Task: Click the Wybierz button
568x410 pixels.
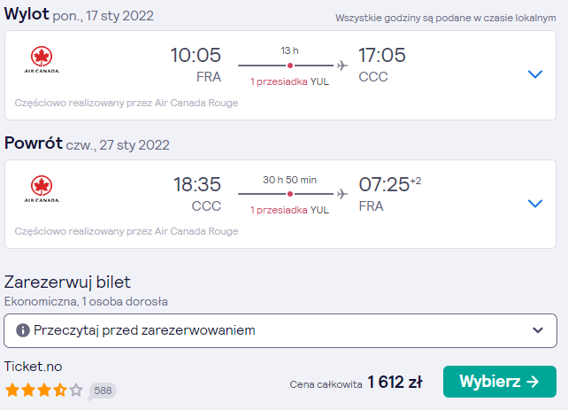Action: [x=500, y=382]
